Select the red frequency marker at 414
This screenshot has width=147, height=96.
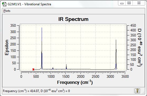click(33, 69)
